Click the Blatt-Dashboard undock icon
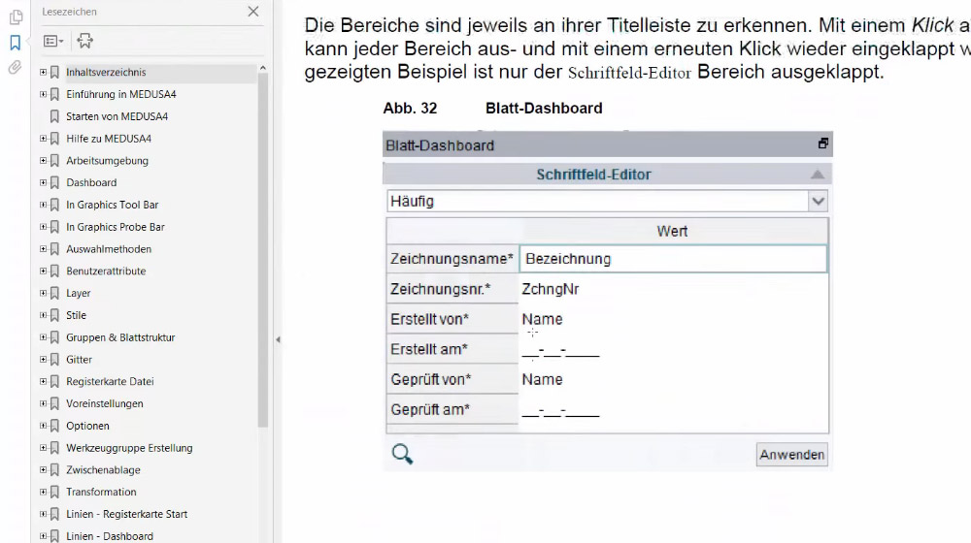971x543 pixels. pos(822,144)
